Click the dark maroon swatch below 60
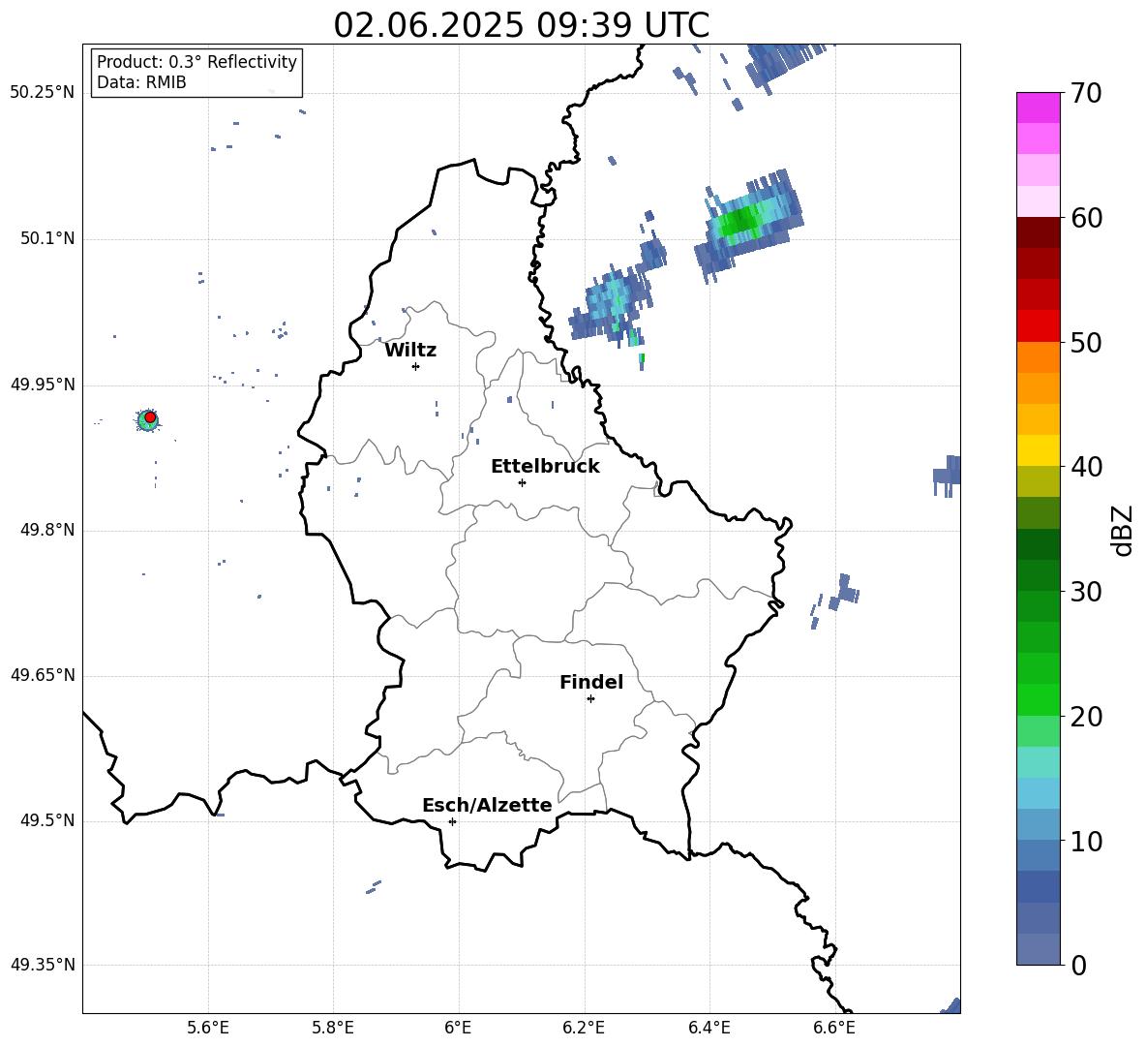Screen dimensions: 1146x1047 1038,232
